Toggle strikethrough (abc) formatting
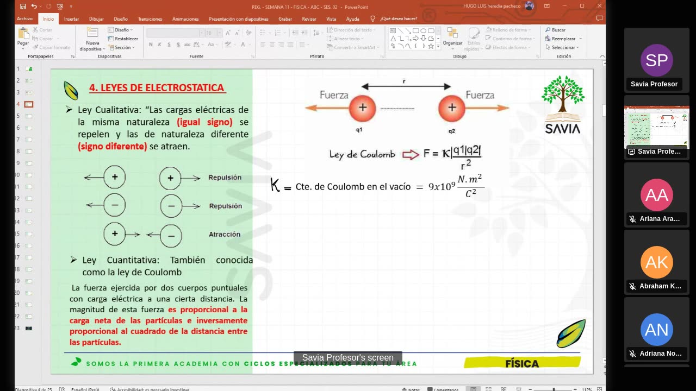 187,45
